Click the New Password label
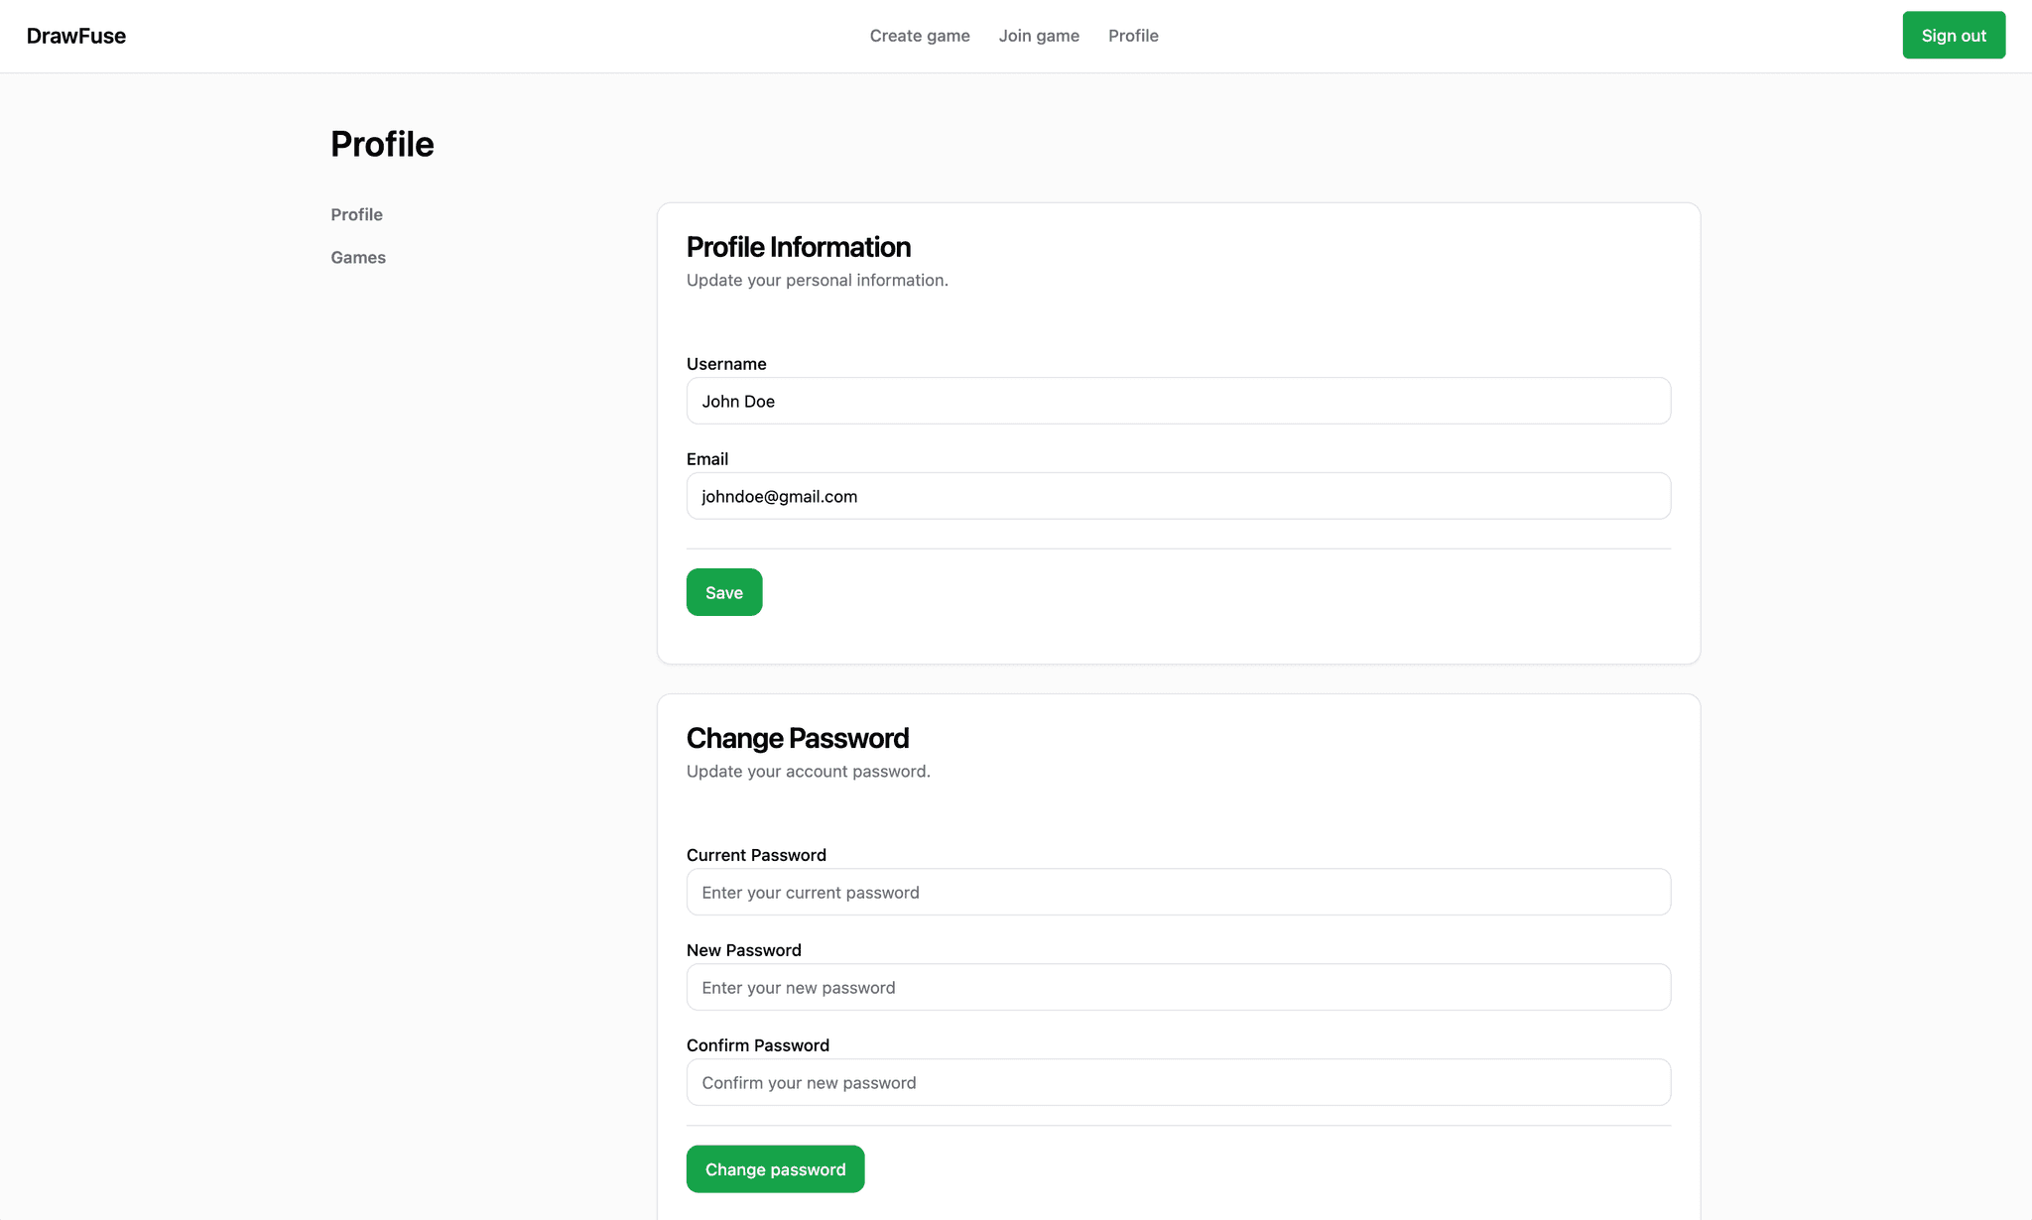Screen dimensions: 2032x1220 tap(743, 950)
